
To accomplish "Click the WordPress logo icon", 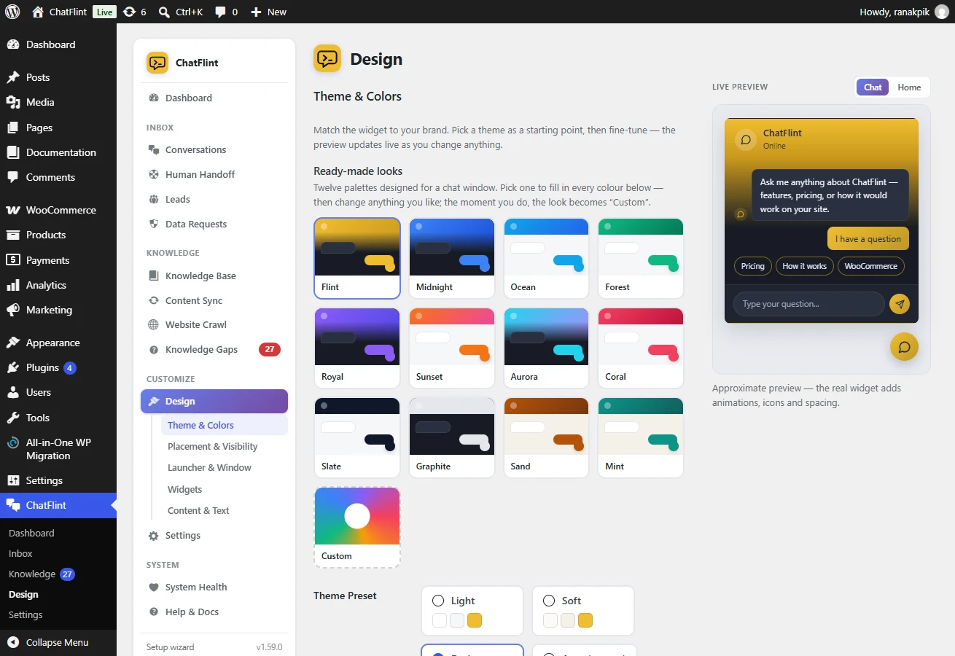I will [x=12, y=12].
